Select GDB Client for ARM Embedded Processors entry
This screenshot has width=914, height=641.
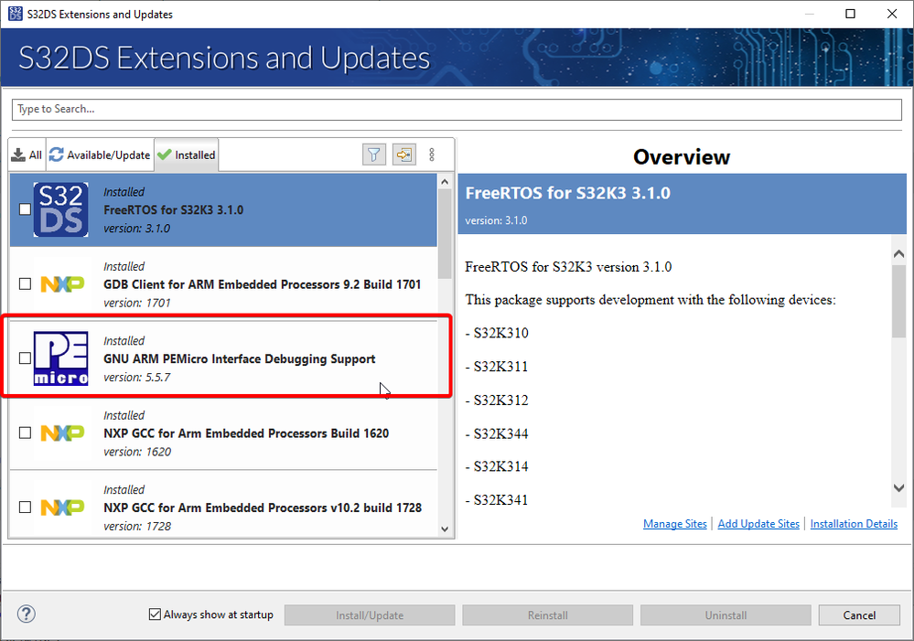[x=223, y=283]
